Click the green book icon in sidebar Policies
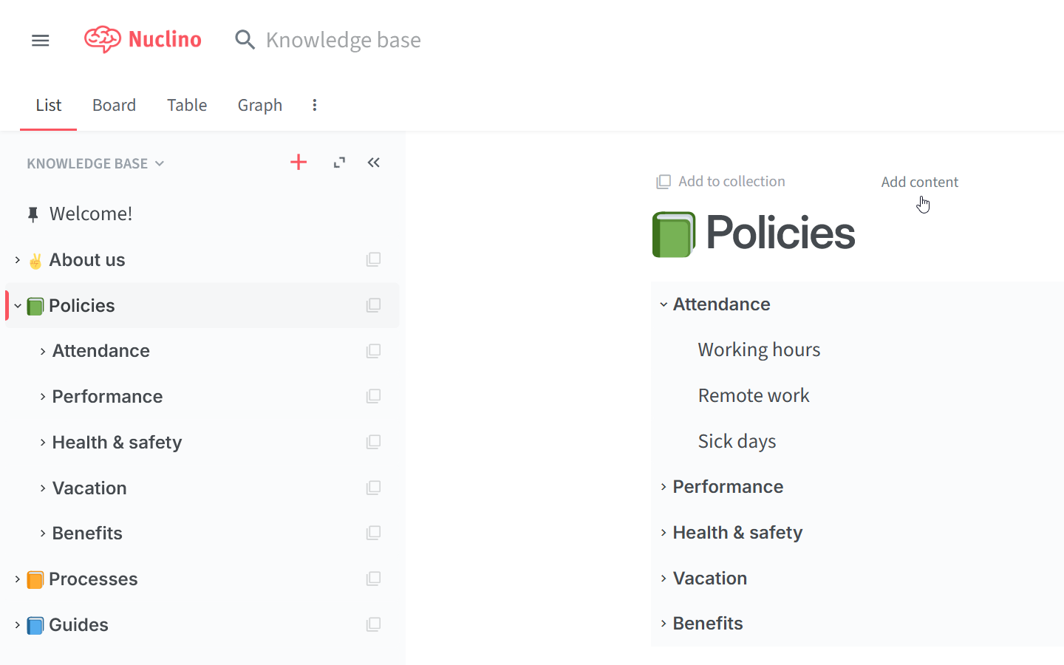 tap(35, 306)
